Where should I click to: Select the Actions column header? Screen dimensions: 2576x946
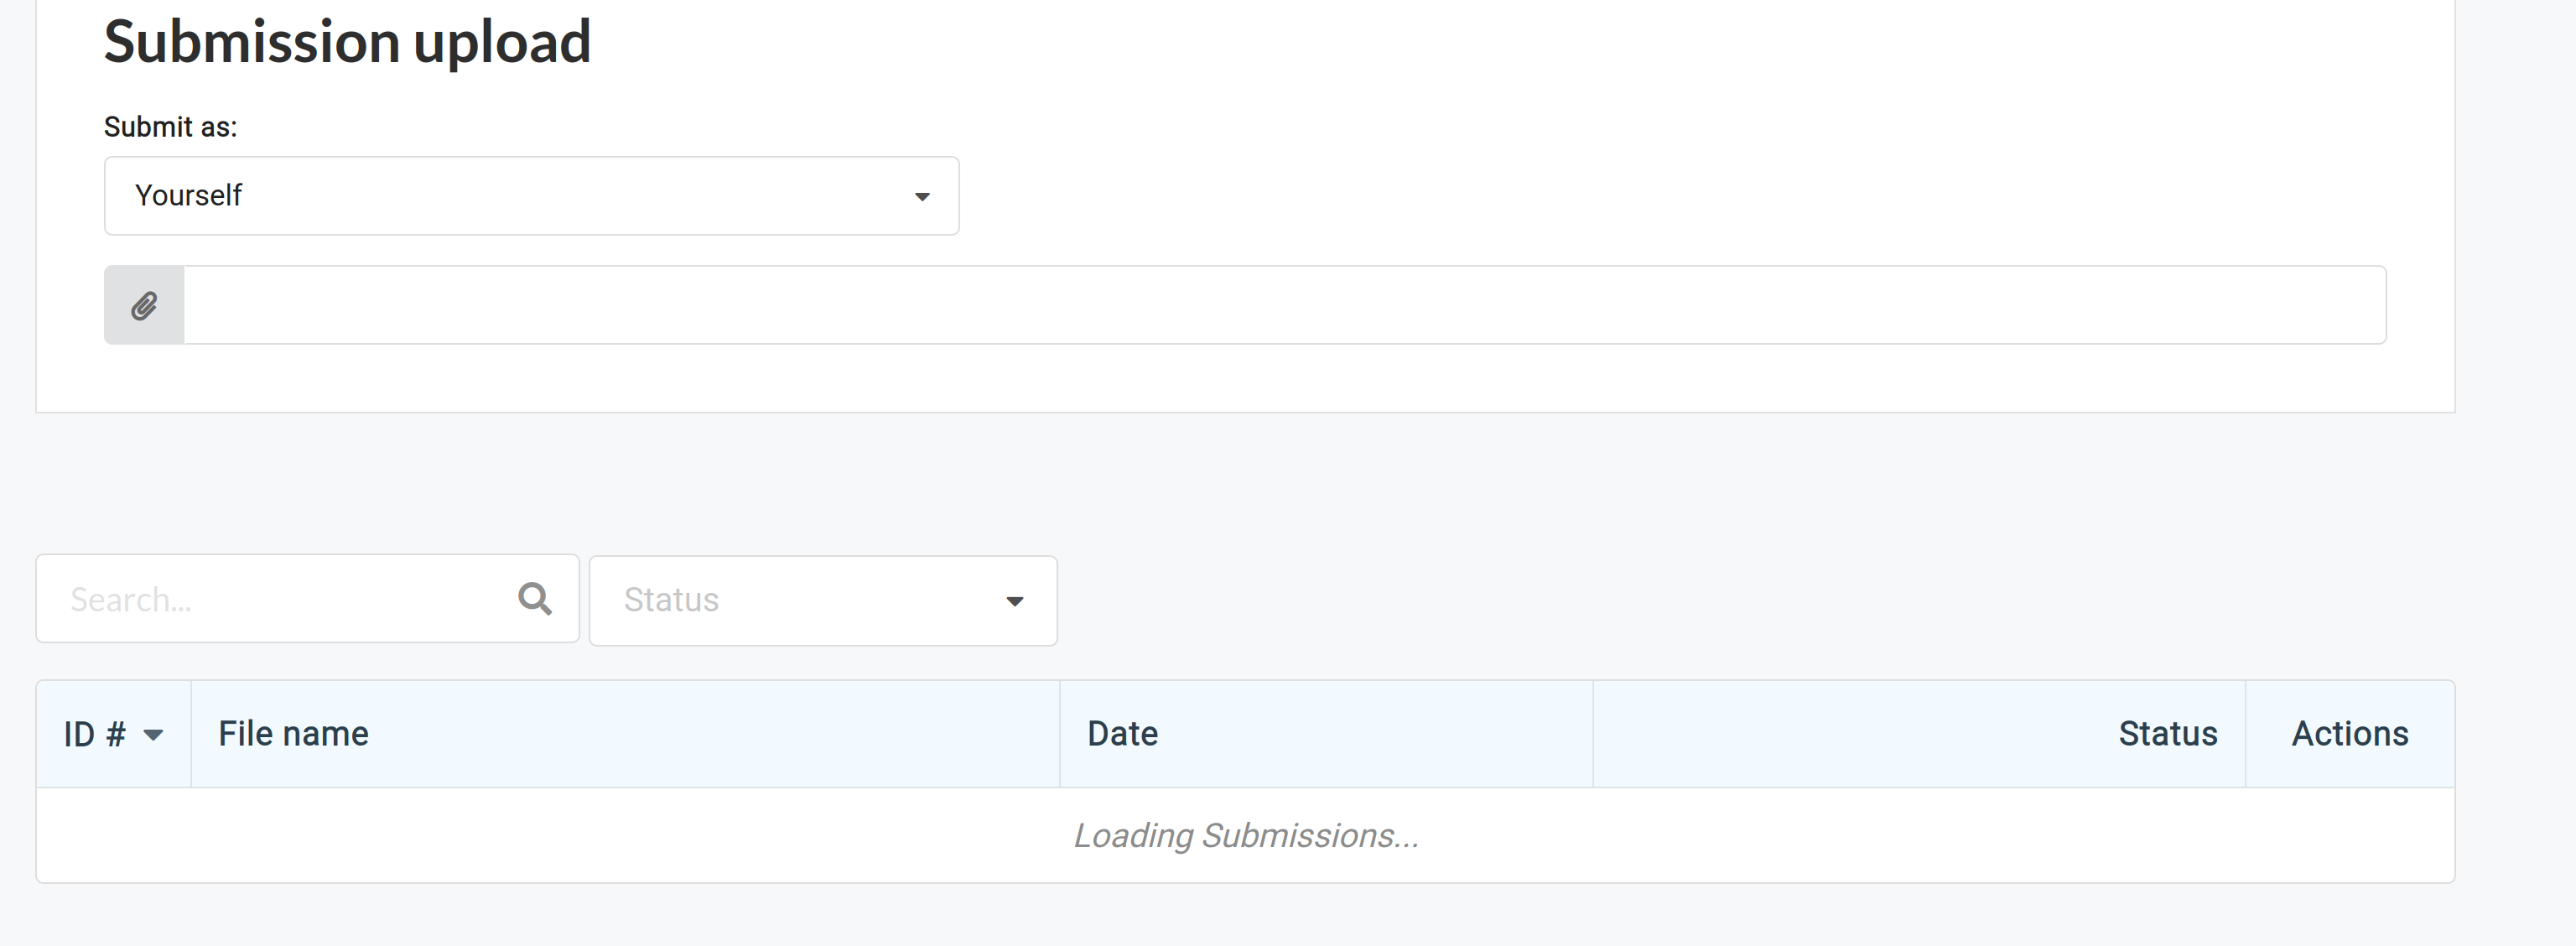[x=2350, y=733]
